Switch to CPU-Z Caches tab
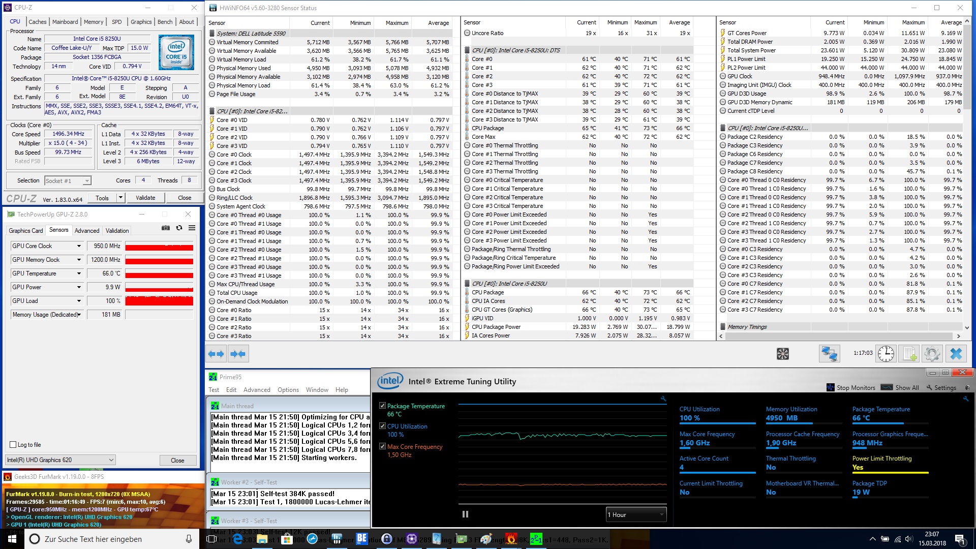Screen dimensions: 976x549 pyautogui.click(x=37, y=22)
